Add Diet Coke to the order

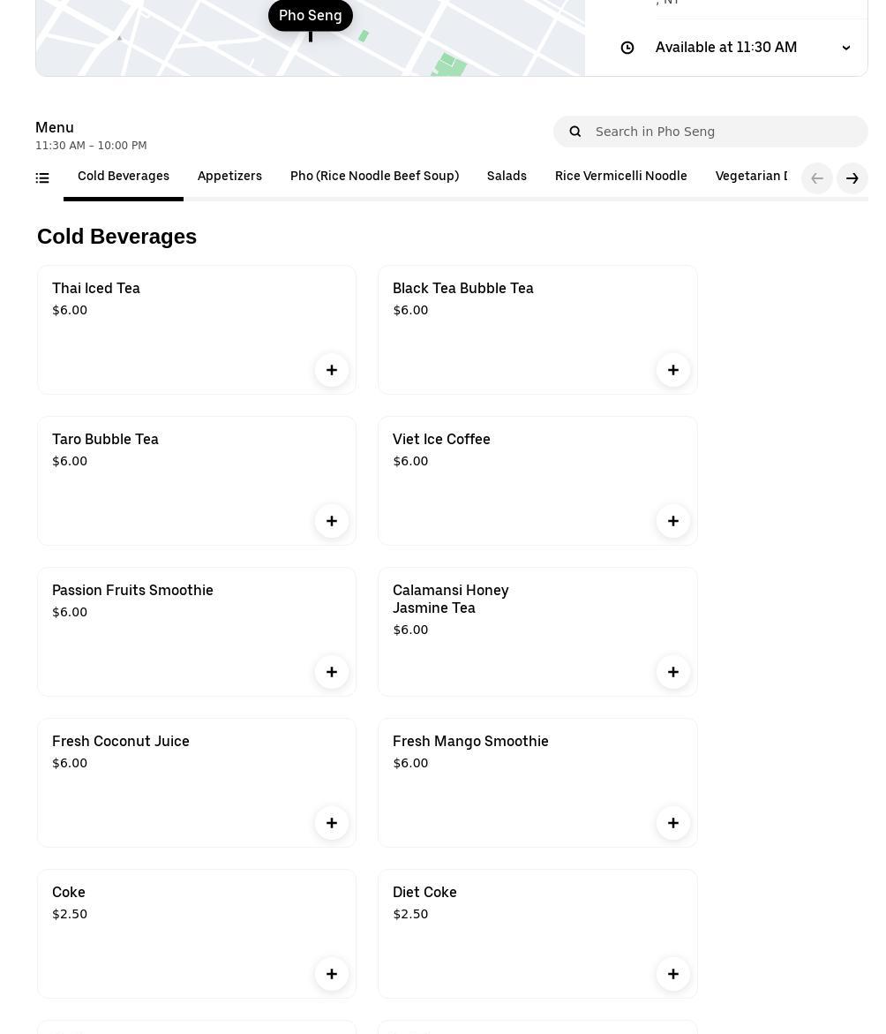click(x=672, y=974)
